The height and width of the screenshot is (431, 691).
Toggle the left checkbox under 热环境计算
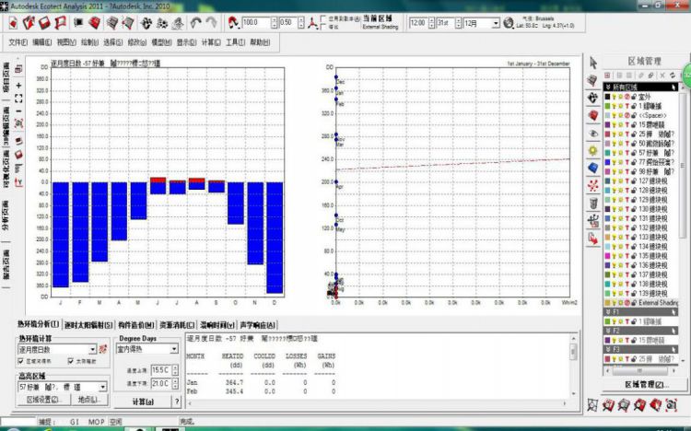23,361
